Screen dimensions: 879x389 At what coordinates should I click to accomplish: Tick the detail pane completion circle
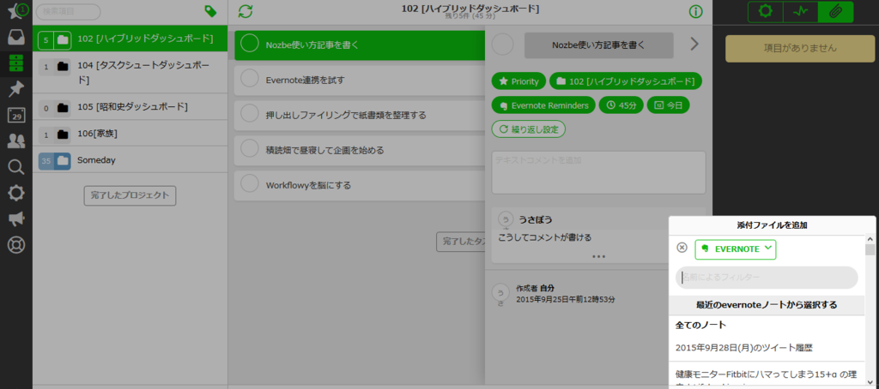502,45
